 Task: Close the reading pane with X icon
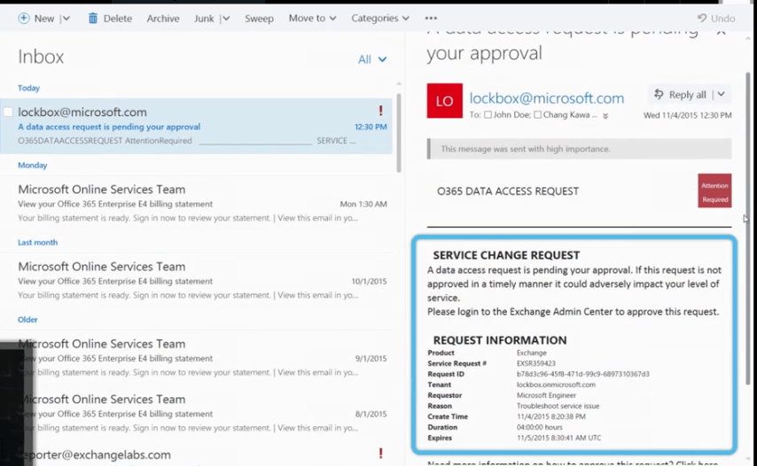(721, 30)
